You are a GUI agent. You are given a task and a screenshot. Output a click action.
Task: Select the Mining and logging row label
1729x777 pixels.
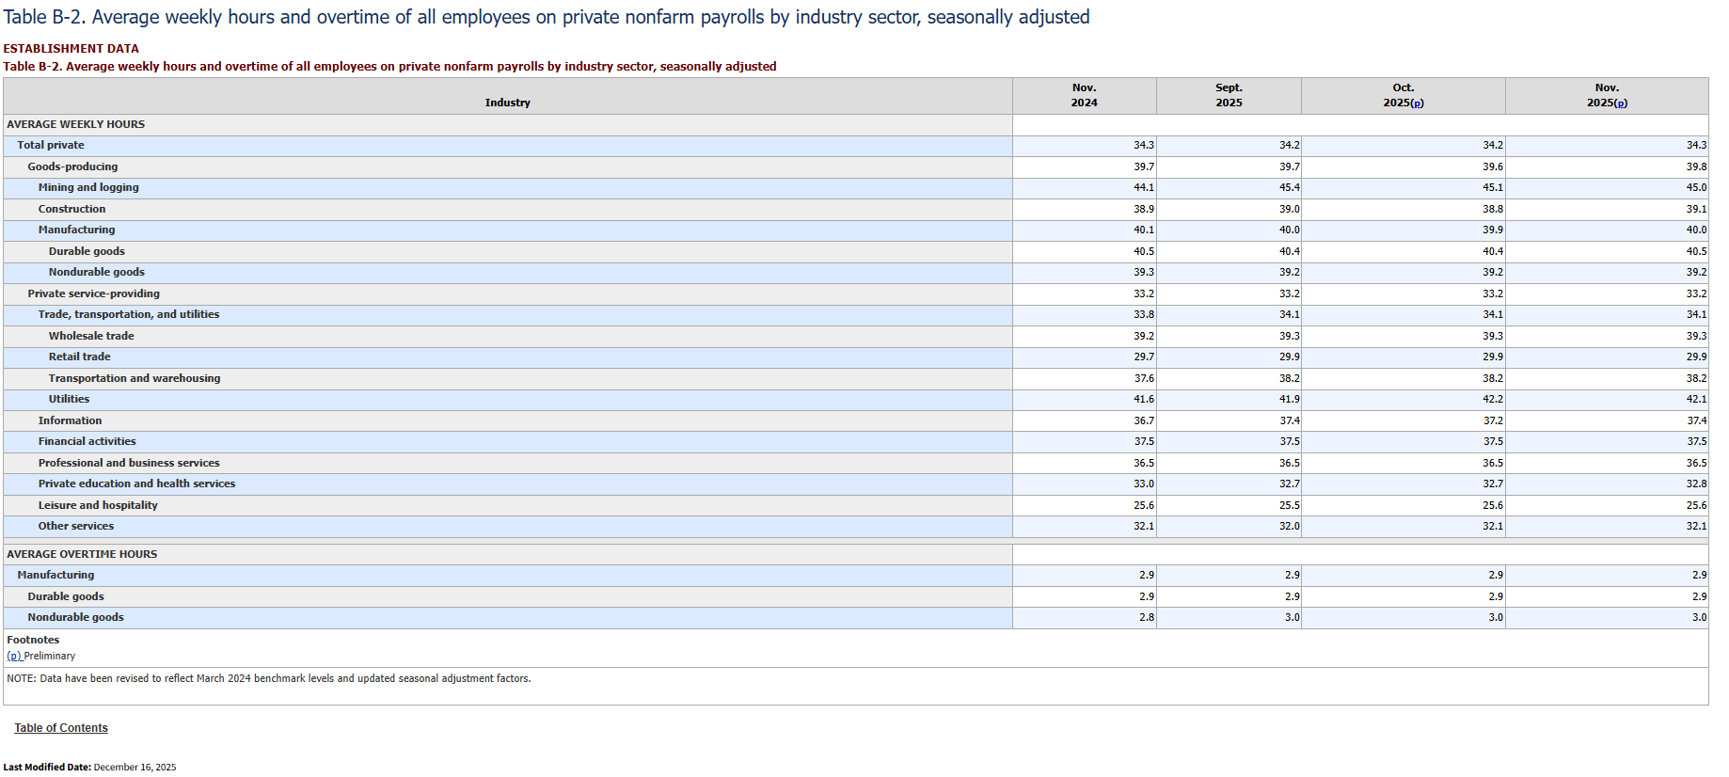click(x=88, y=187)
